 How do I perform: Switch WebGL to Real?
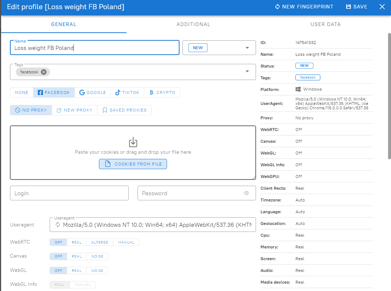point(77,270)
